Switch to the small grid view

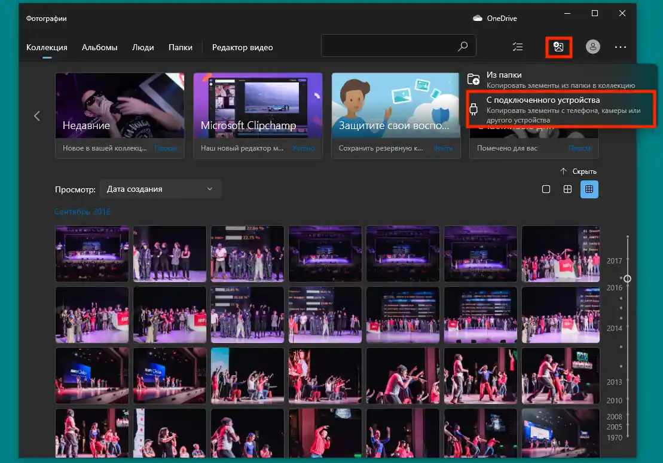click(589, 189)
